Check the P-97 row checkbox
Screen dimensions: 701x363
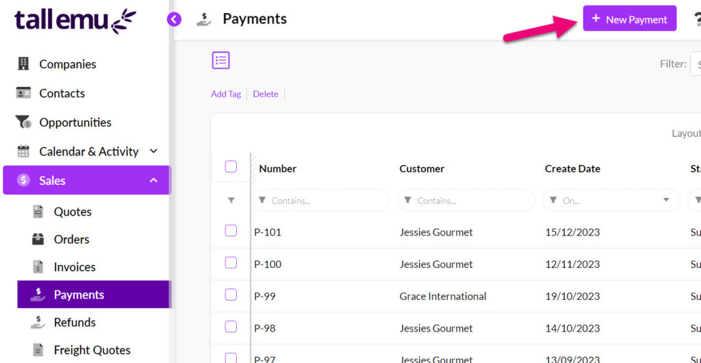(231, 358)
